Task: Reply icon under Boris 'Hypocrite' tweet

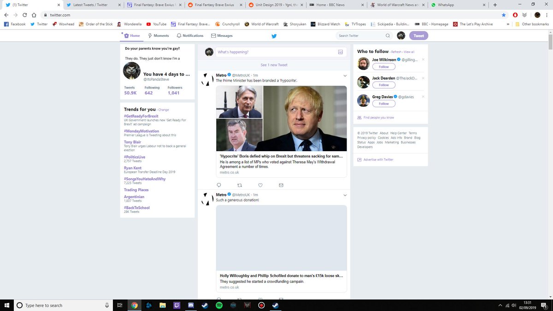Action: pos(219,185)
